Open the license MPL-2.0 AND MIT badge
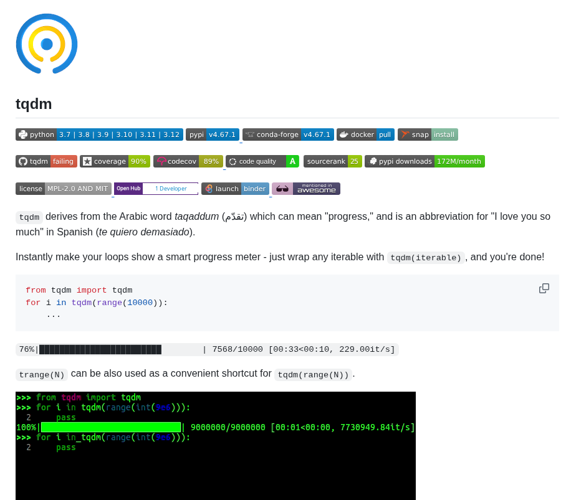The height and width of the screenshot is (500, 571). 64,189
